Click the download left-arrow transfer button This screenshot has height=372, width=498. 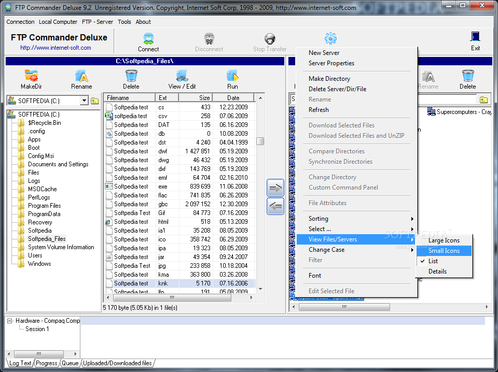[x=275, y=206]
